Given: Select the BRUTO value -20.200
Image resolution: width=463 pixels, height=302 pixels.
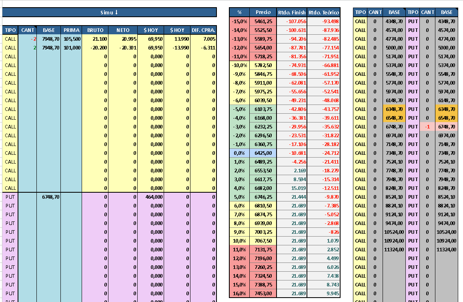Looking at the screenshot, I should [x=95, y=48].
